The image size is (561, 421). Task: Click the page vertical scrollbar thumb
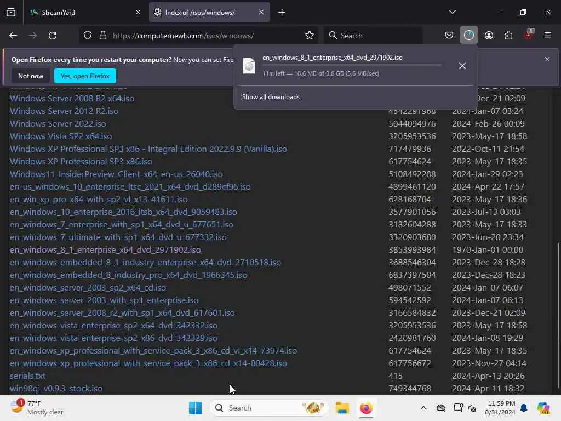point(558,316)
